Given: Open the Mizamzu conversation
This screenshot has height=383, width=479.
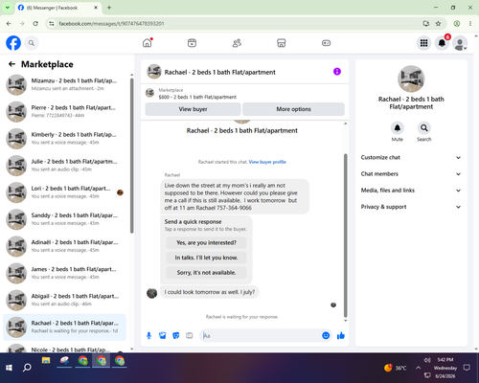Looking at the screenshot, I should click(64, 84).
